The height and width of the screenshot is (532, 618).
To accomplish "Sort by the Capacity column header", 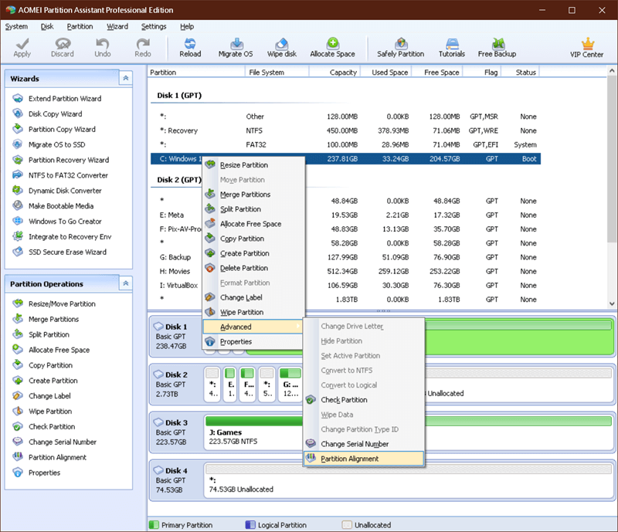I will [334, 72].
